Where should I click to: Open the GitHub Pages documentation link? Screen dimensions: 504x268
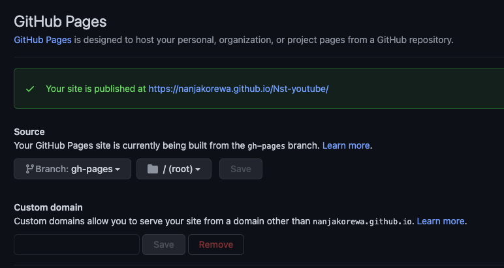click(42, 40)
